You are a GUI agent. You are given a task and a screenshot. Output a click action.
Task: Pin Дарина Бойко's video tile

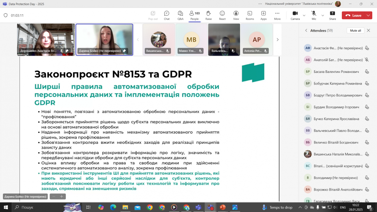click(124, 50)
